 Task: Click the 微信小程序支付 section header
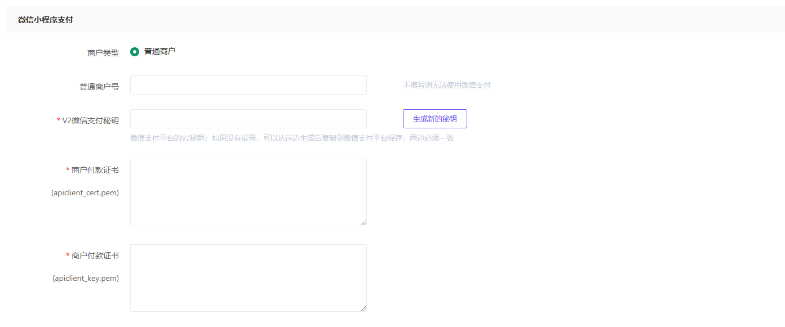(45, 20)
